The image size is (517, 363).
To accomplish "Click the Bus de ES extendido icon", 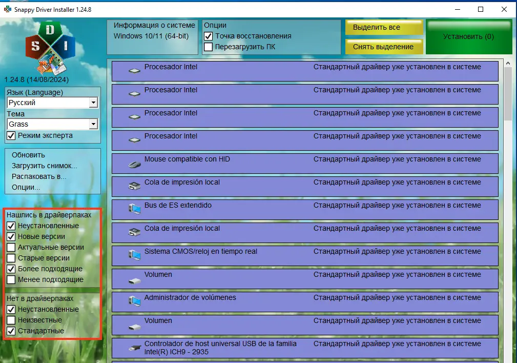I will coord(135,209).
